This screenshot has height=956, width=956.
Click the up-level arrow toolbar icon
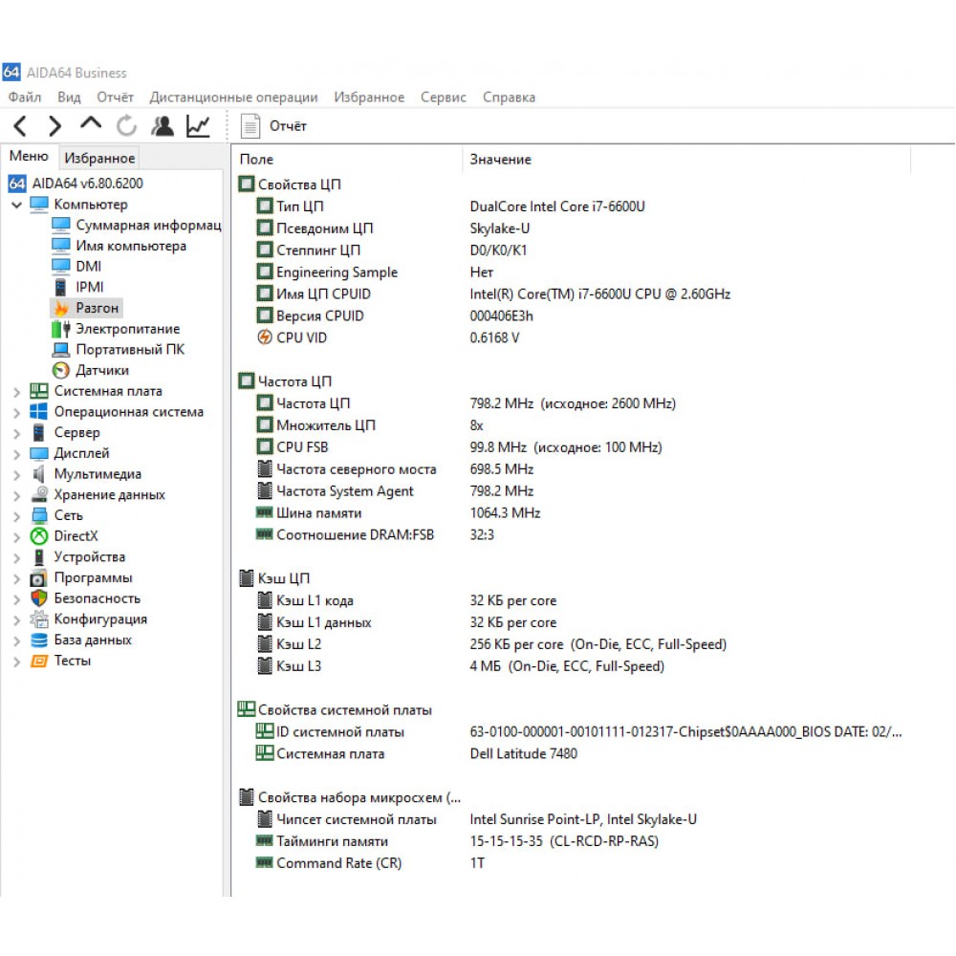tap(91, 123)
